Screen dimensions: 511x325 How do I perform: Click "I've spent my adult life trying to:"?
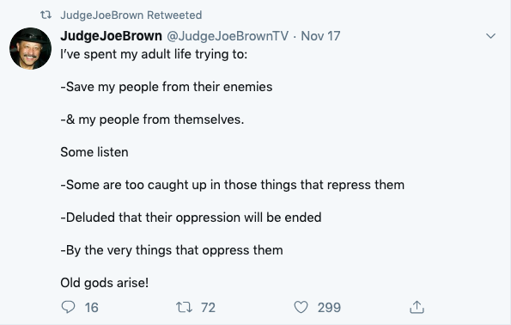point(154,54)
